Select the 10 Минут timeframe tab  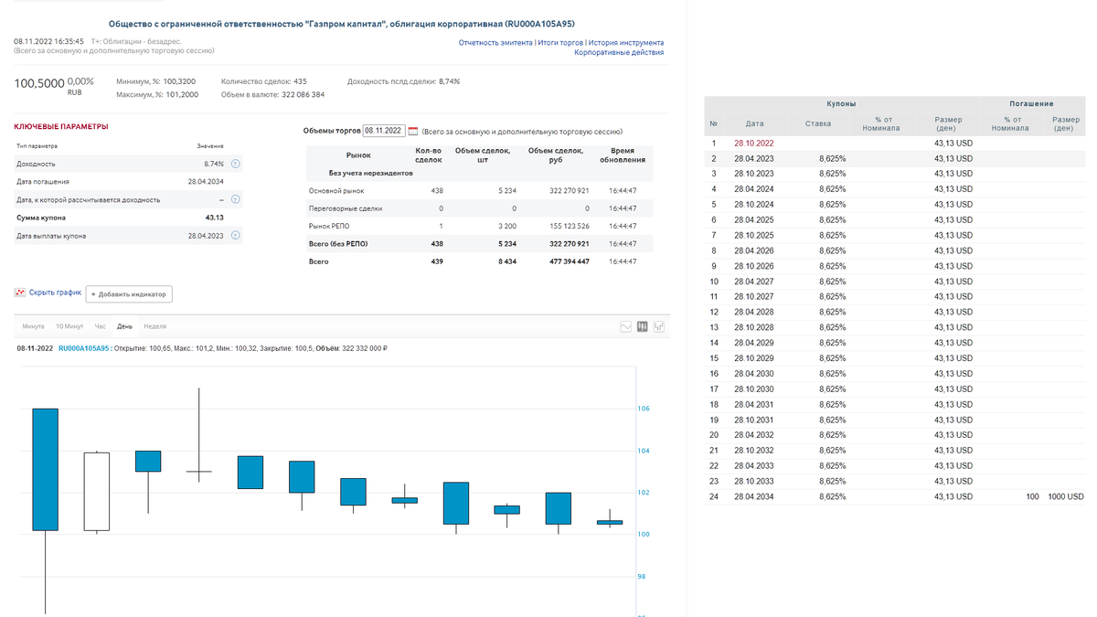[69, 326]
